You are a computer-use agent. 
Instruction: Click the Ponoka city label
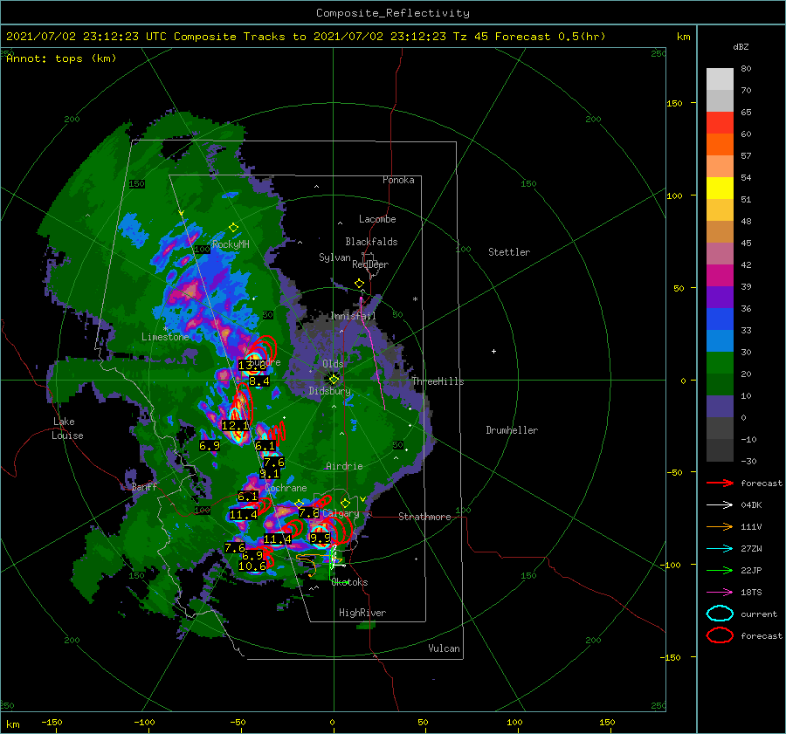pos(398,180)
